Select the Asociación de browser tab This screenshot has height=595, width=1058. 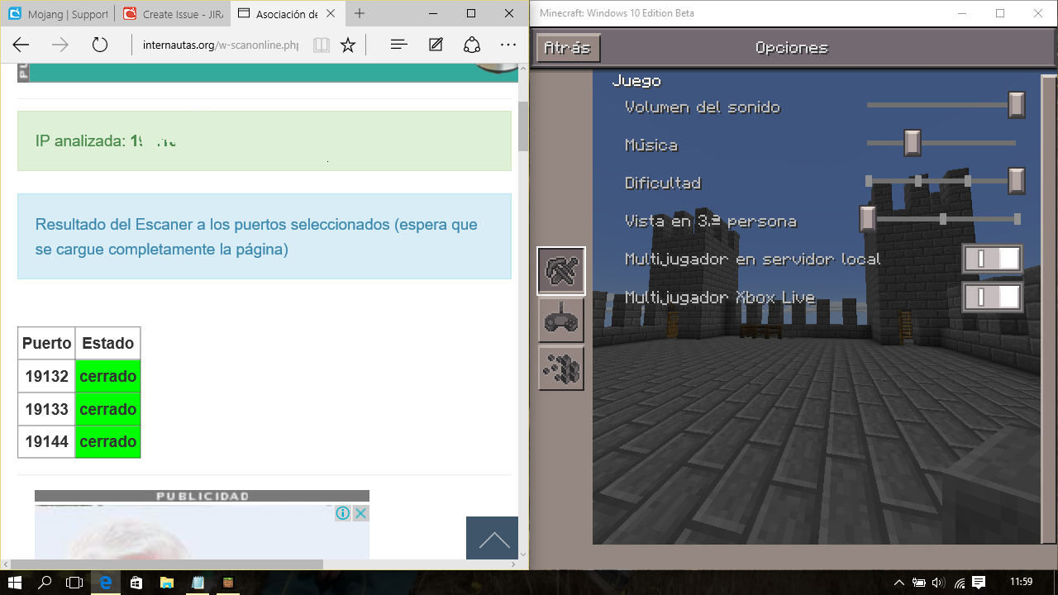pos(287,14)
